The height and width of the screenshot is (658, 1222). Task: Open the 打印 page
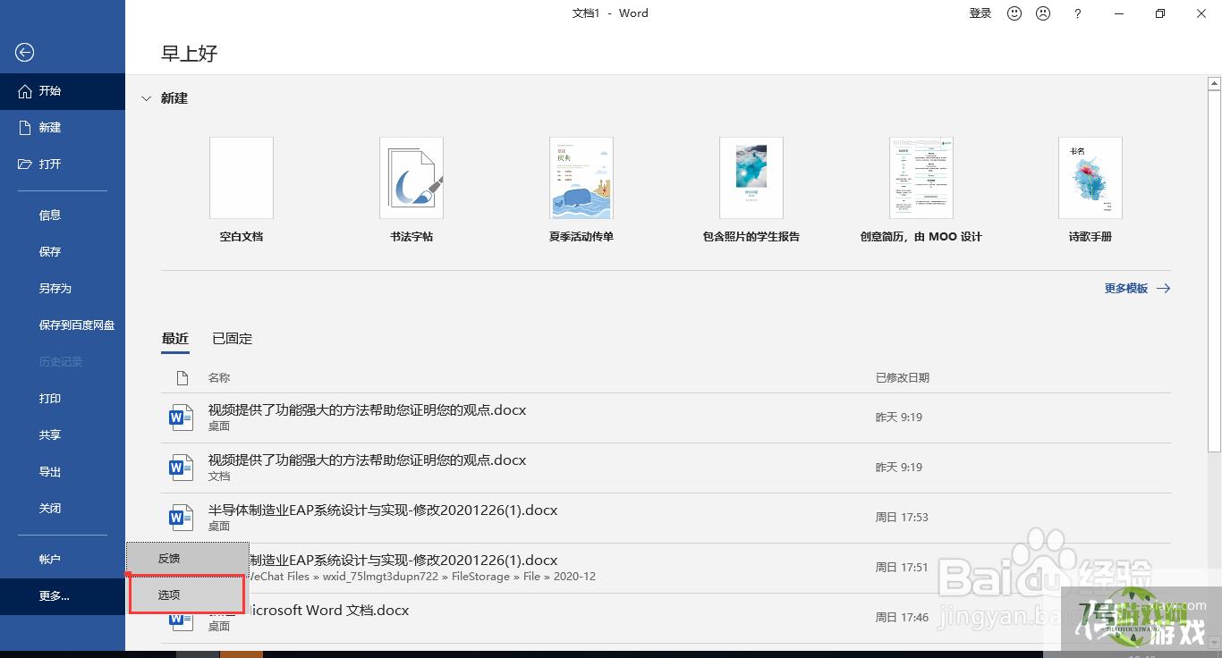tap(63, 399)
